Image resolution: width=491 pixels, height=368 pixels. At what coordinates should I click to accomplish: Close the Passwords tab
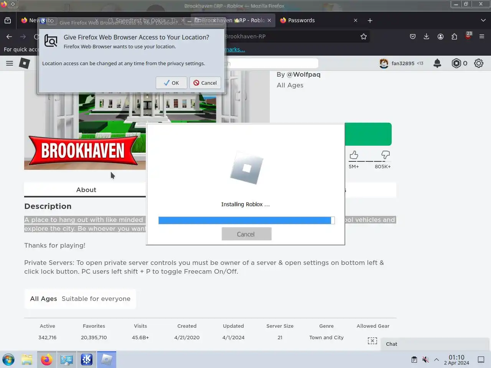pyautogui.click(x=356, y=20)
